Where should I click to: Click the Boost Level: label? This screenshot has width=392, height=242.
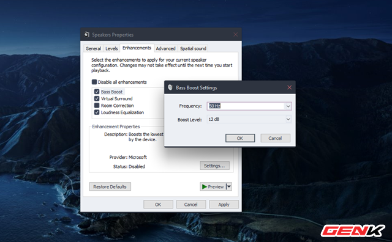tap(189, 120)
